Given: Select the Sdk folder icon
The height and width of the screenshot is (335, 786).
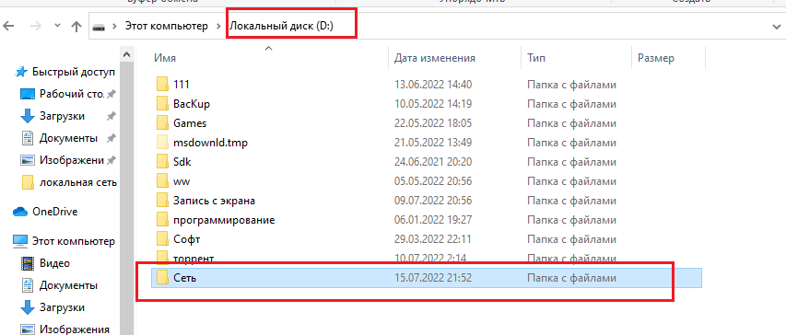Looking at the screenshot, I should [x=162, y=162].
